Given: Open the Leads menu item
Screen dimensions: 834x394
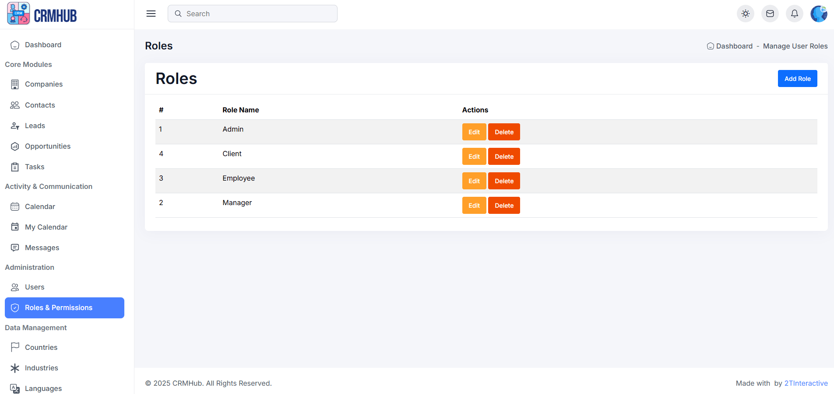Looking at the screenshot, I should click(35, 126).
